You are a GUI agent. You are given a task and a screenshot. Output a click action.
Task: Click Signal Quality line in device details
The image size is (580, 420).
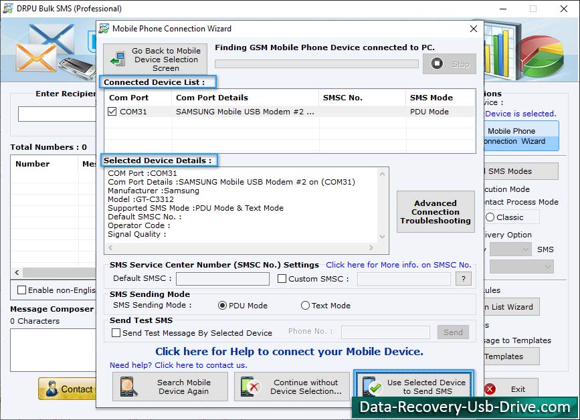(137, 234)
